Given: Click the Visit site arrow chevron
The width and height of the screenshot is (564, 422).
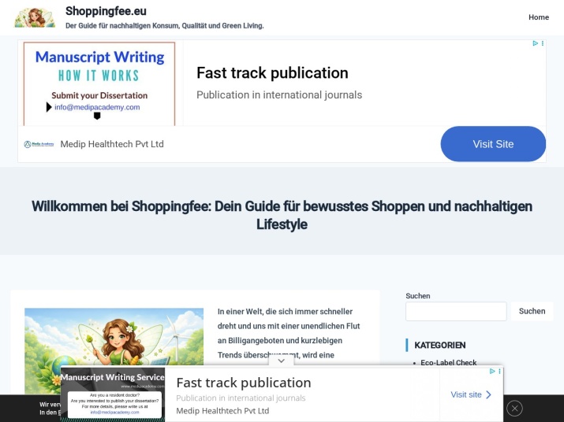Looking at the screenshot, I should click(x=488, y=394).
